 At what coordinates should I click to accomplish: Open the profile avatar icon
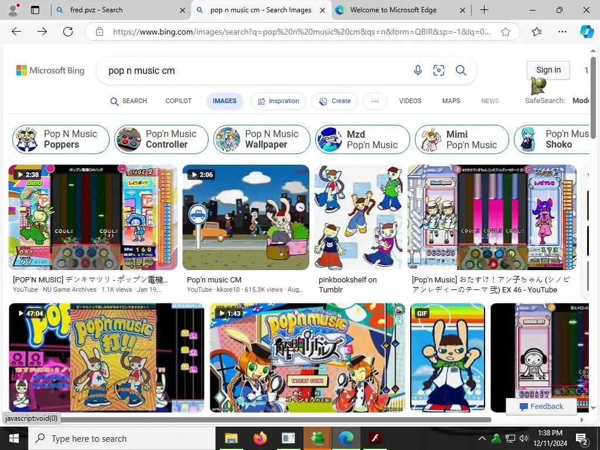(13, 10)
